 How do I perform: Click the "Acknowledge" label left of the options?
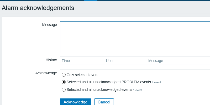[46, 73]
